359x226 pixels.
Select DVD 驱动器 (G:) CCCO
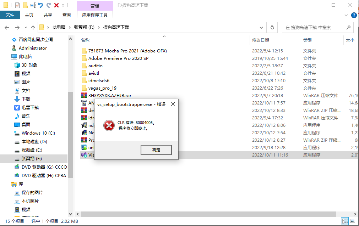coord(44,167)
